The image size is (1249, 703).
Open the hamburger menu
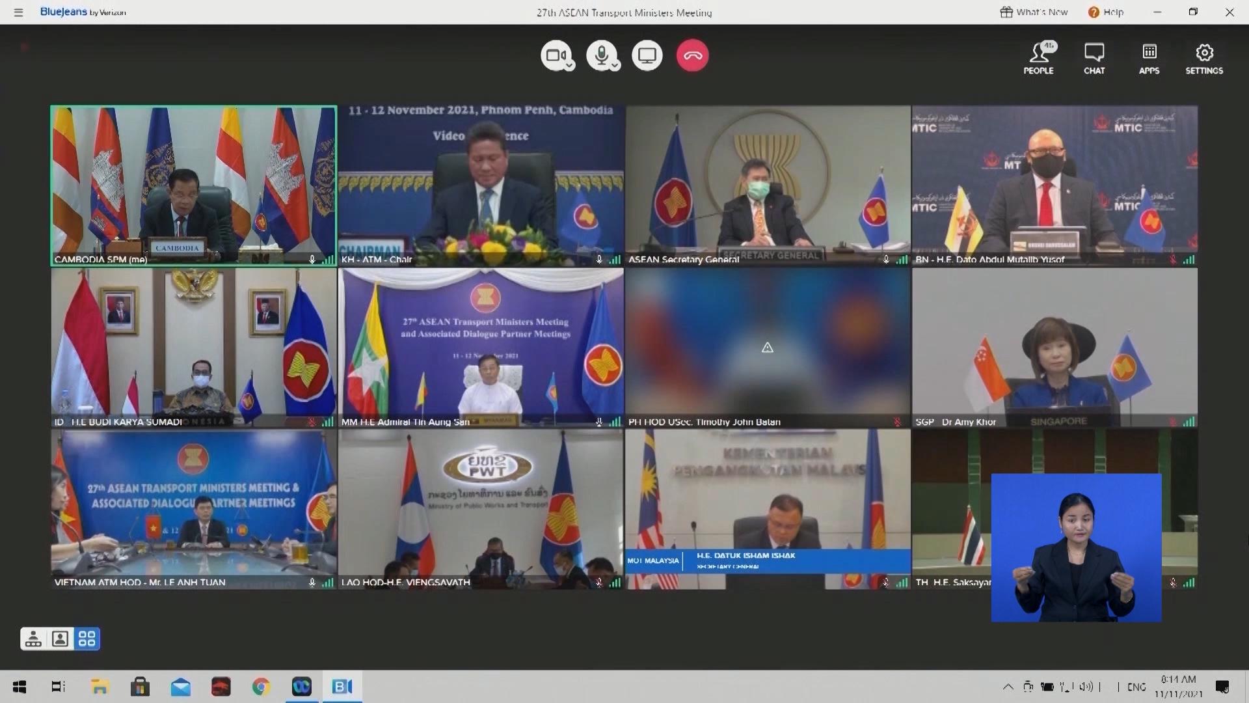18,12
